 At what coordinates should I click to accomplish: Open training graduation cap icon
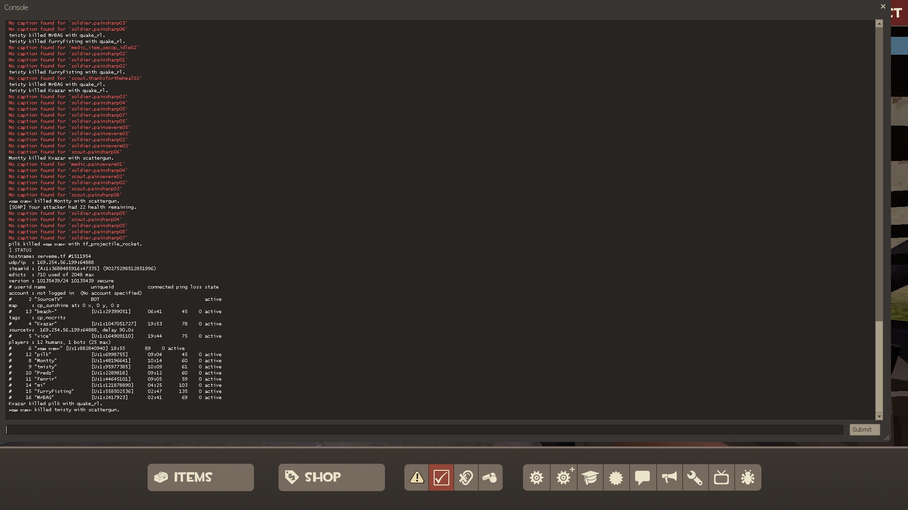(x=590, y=477)
